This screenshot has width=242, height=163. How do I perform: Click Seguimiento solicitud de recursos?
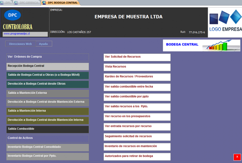point(137,137)
